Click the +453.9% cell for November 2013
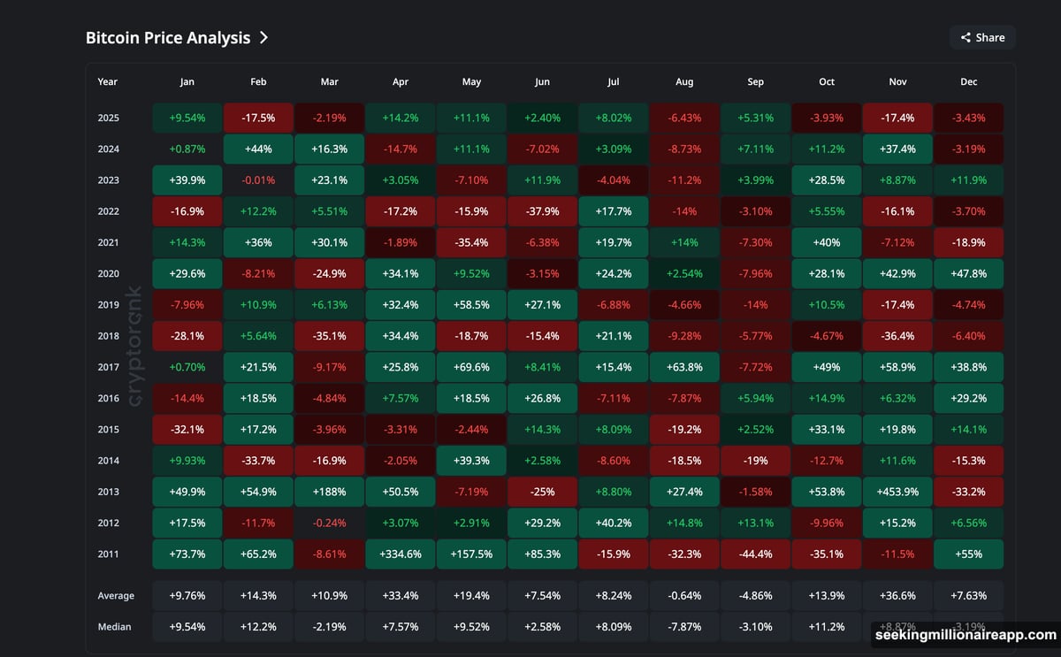Viewport: 1061px width, 657px height. (897, 491)
